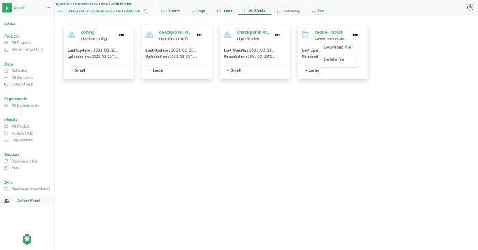Expand the picsell organization dropdown arrow
The image size is (478, 250).
48,8
